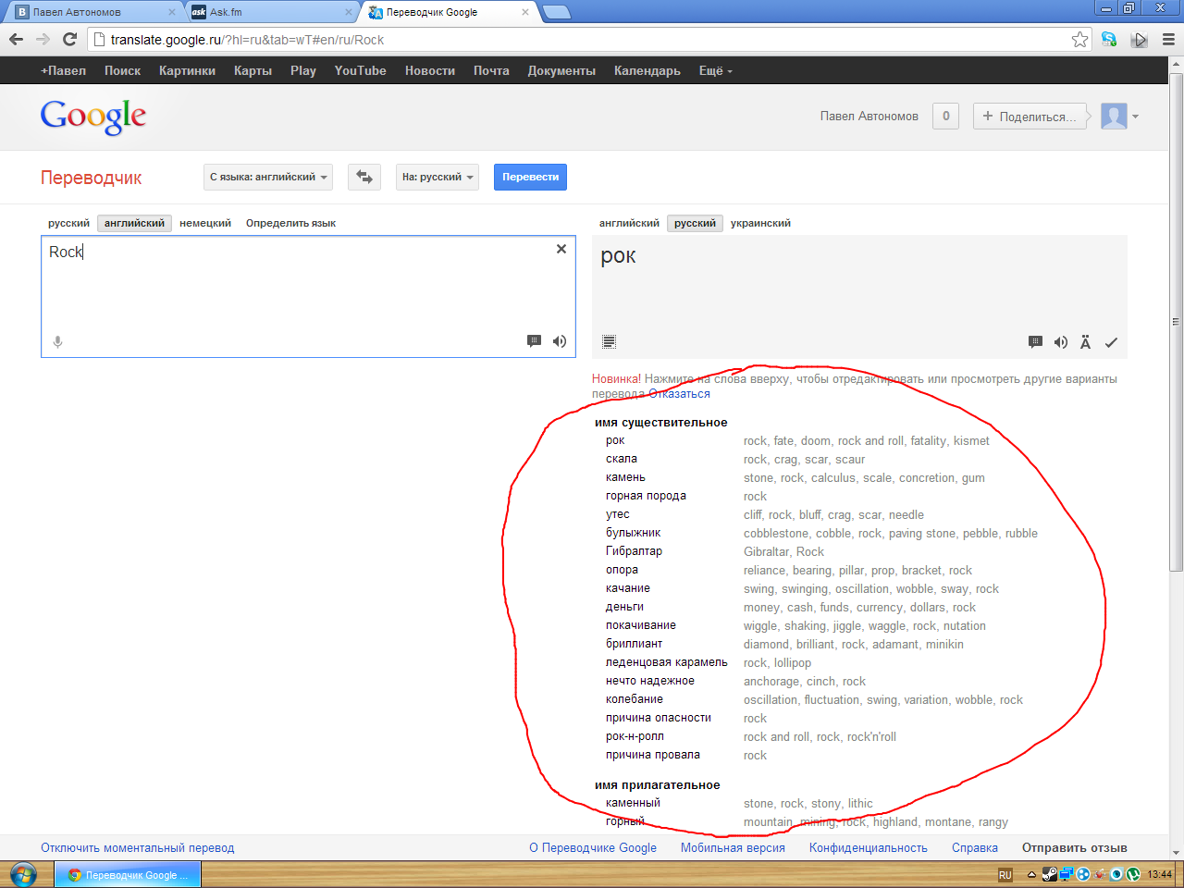Open Картинки in the Google bar
Screen dimensions: 1184x888
click(x=187, y=70)
